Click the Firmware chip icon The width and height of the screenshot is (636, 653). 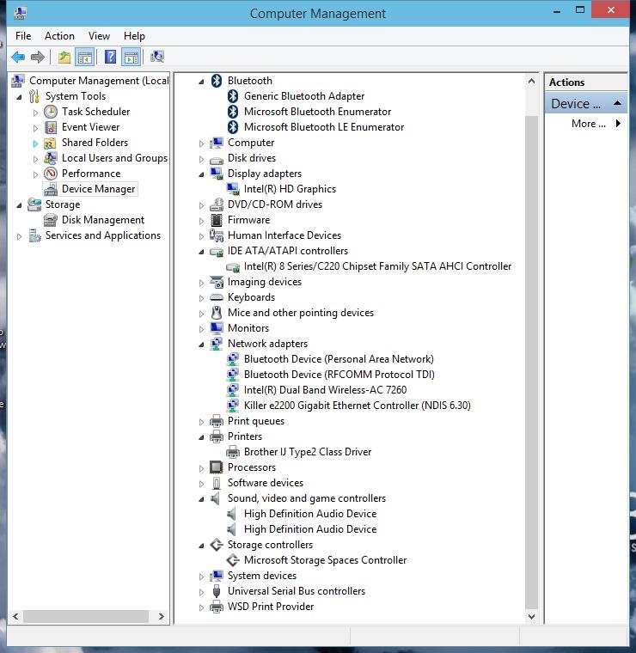[x=217, y=220]
